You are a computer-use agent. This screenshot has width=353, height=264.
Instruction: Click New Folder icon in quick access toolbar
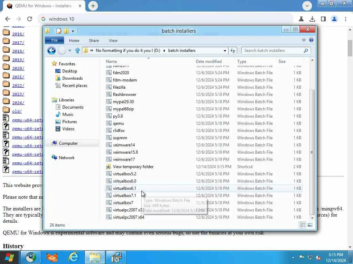[x=66, y=31]
